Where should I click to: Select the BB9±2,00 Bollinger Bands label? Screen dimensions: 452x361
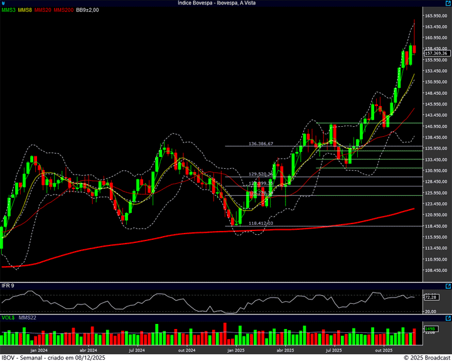tap(87, 10)
